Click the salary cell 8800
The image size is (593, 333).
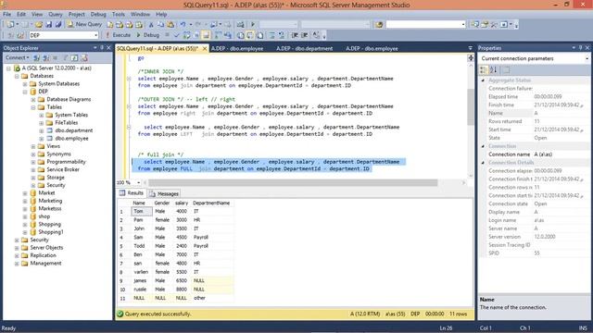click(x=182, y=290)
